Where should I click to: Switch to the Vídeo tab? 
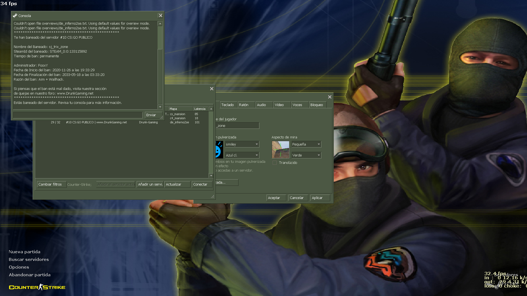(x=282, y=105)
